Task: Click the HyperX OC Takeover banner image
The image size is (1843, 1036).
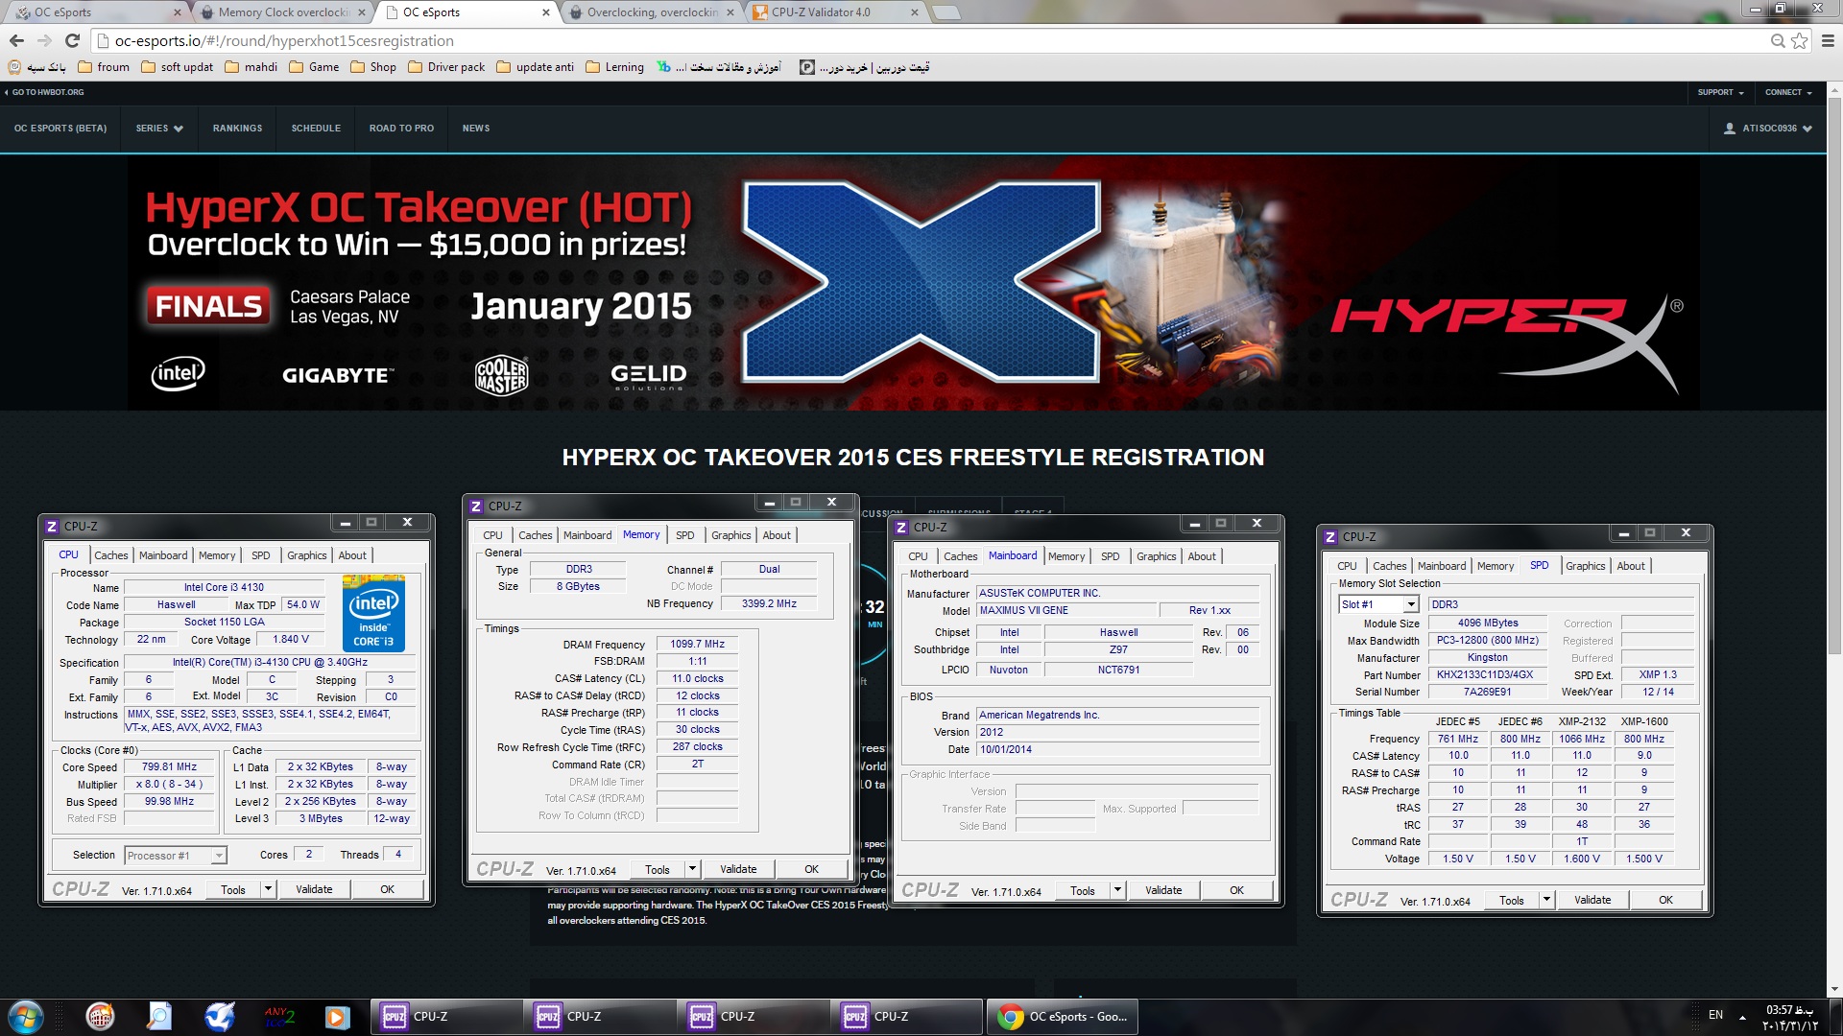Action: 913,284
